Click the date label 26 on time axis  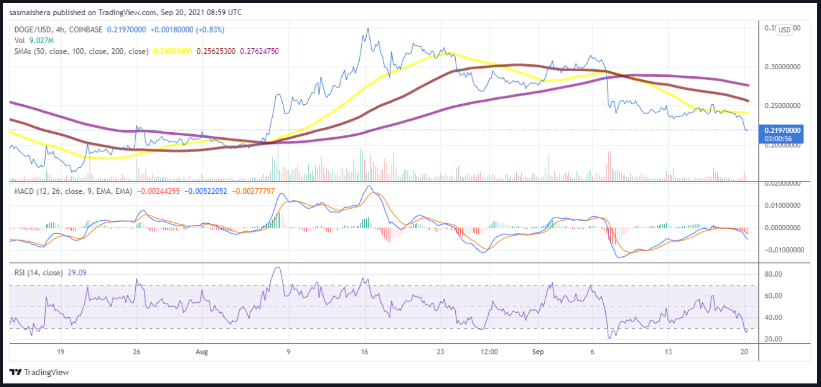(136, 351)
